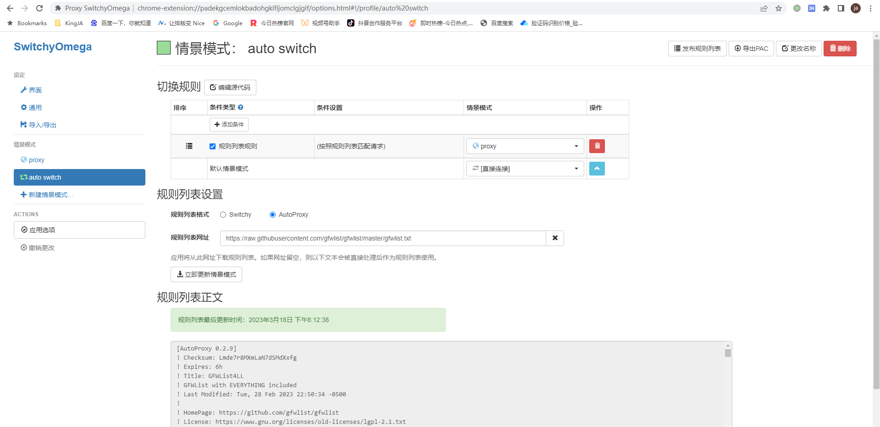Open the 验证码识别价格 bookmark

(552, 23)
